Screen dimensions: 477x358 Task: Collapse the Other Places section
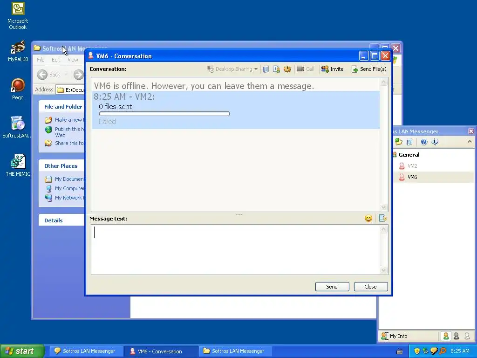tap(62, 166)
